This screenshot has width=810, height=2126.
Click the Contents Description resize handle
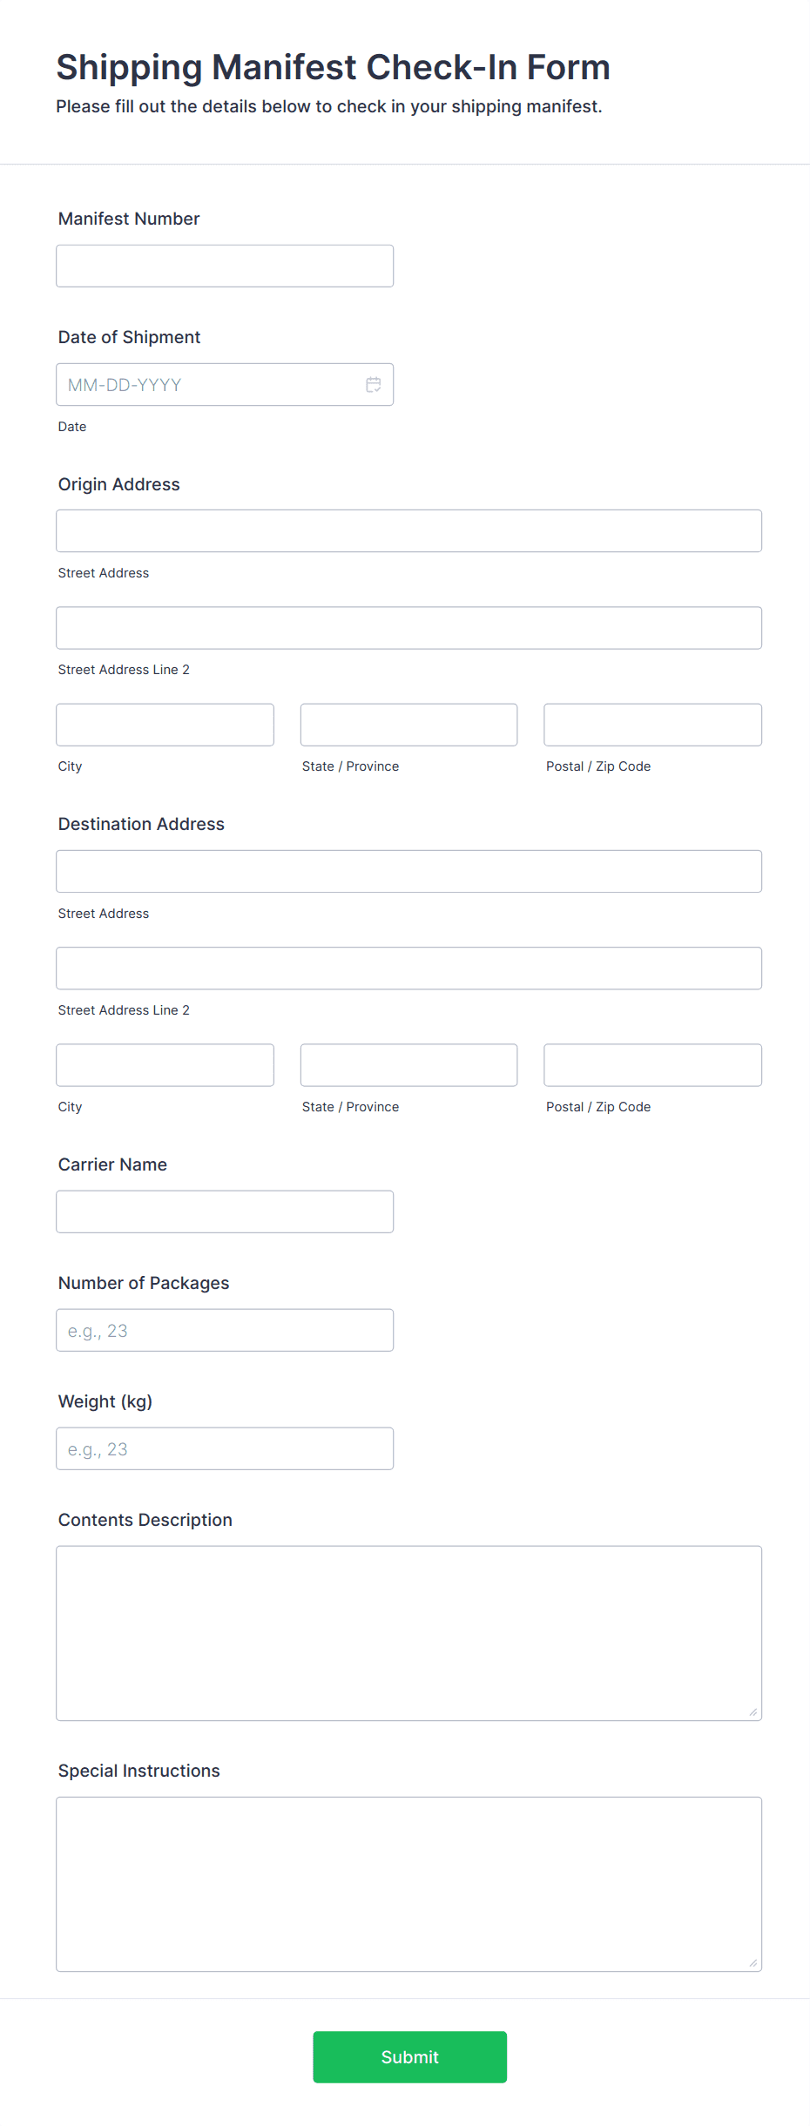tap(753, 1710)
